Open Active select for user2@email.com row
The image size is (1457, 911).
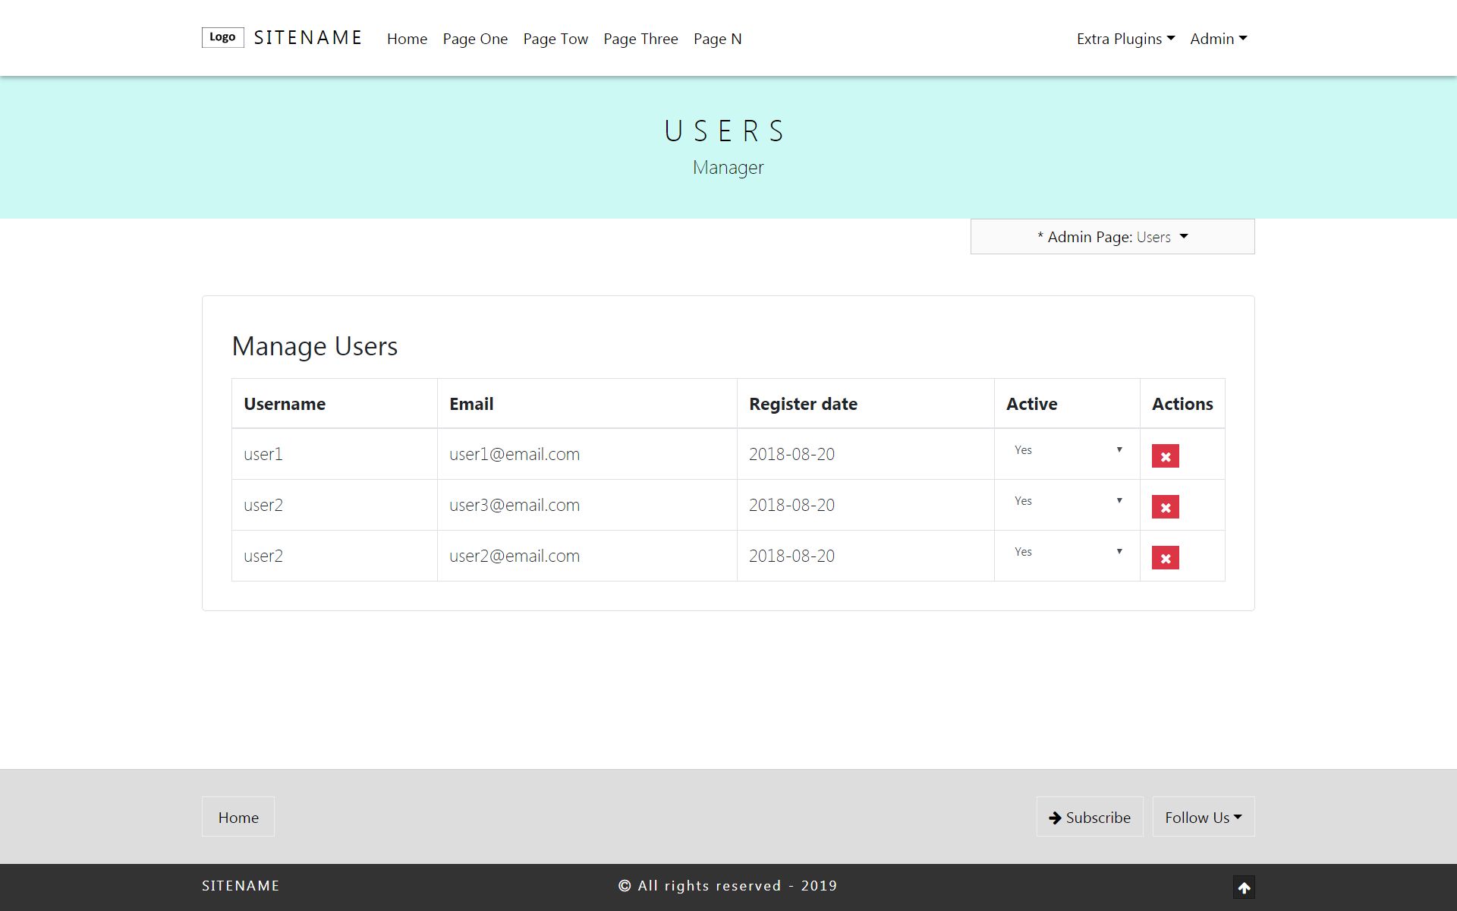1067,552
